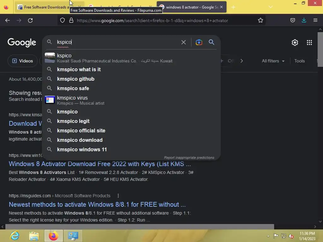
Task: Open File Explorer from taskbar
Action: point(34,236)
